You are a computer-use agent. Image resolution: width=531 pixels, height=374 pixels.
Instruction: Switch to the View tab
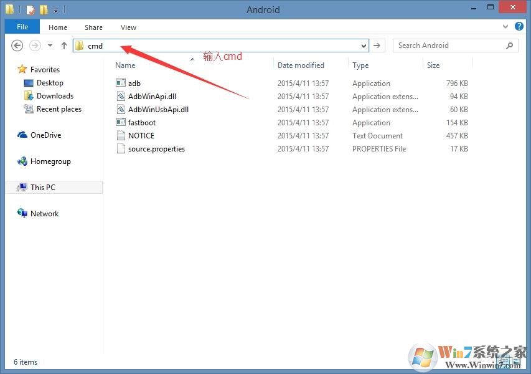[128, 27]
